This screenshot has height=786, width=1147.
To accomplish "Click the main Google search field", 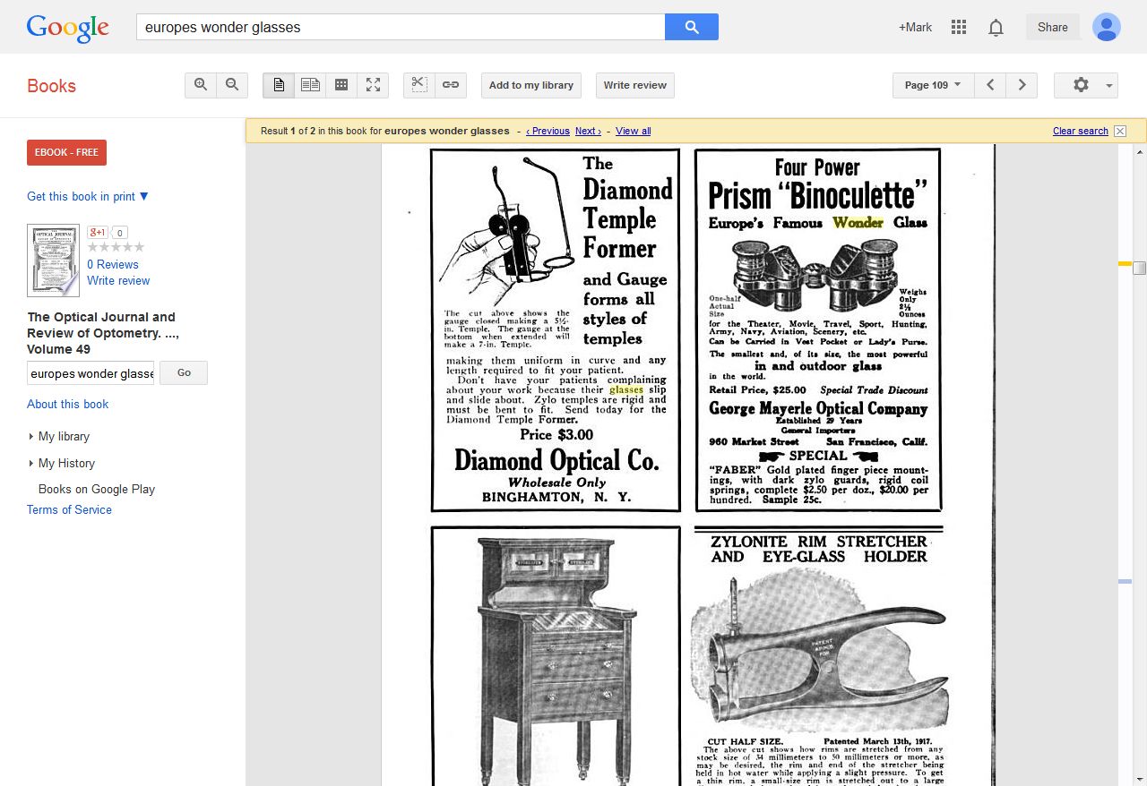I will click(401, 27).
